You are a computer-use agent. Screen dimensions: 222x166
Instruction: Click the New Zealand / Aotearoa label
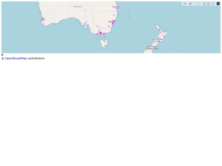[x=158, y=41]
